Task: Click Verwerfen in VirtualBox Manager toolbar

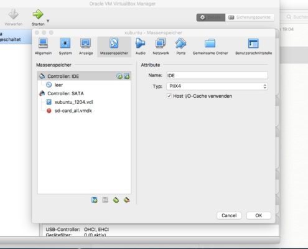Action: tap(14, 17)
